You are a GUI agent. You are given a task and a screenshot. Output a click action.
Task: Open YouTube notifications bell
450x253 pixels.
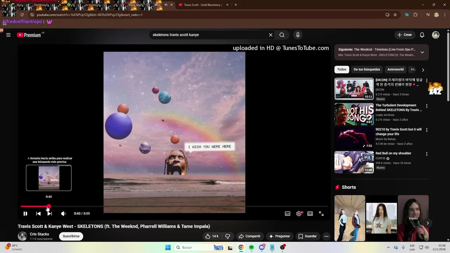coord(422,35)
